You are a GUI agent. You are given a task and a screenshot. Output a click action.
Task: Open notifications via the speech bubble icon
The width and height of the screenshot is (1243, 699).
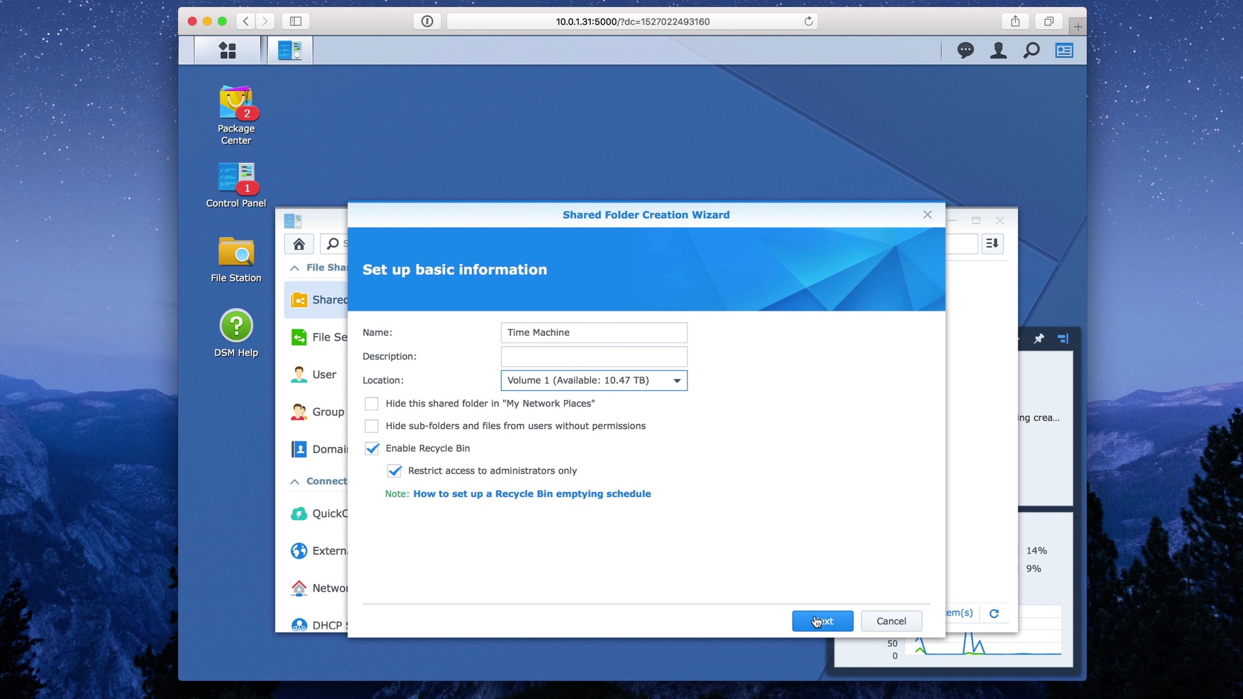(966, 50)
